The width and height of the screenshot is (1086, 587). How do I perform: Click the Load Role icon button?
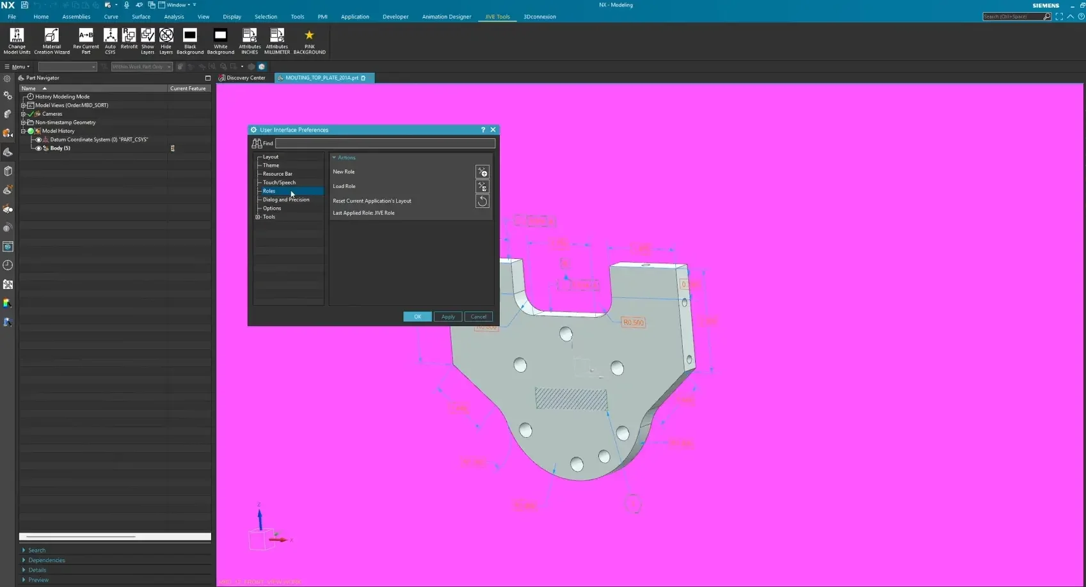pos(483,187)
